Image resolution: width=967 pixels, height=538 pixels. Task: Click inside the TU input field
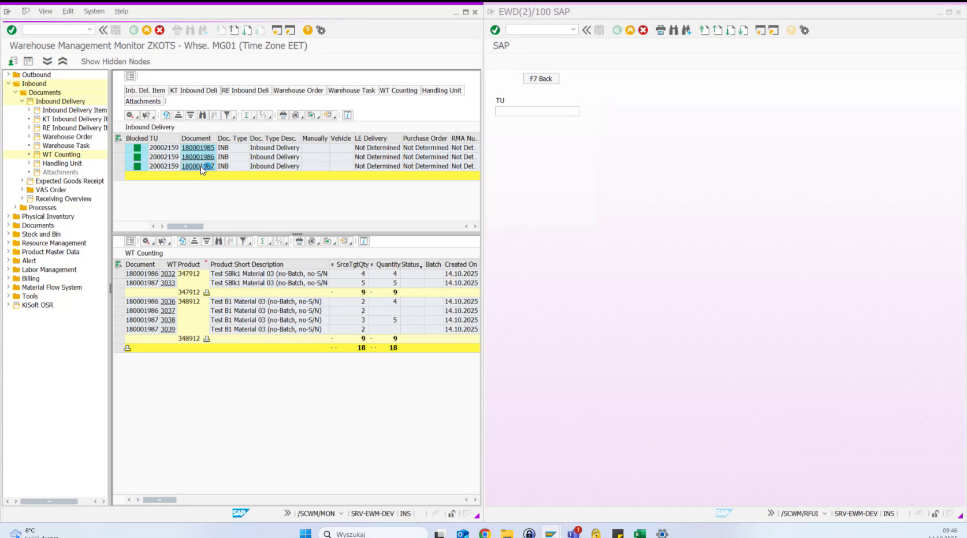(537, 111)
